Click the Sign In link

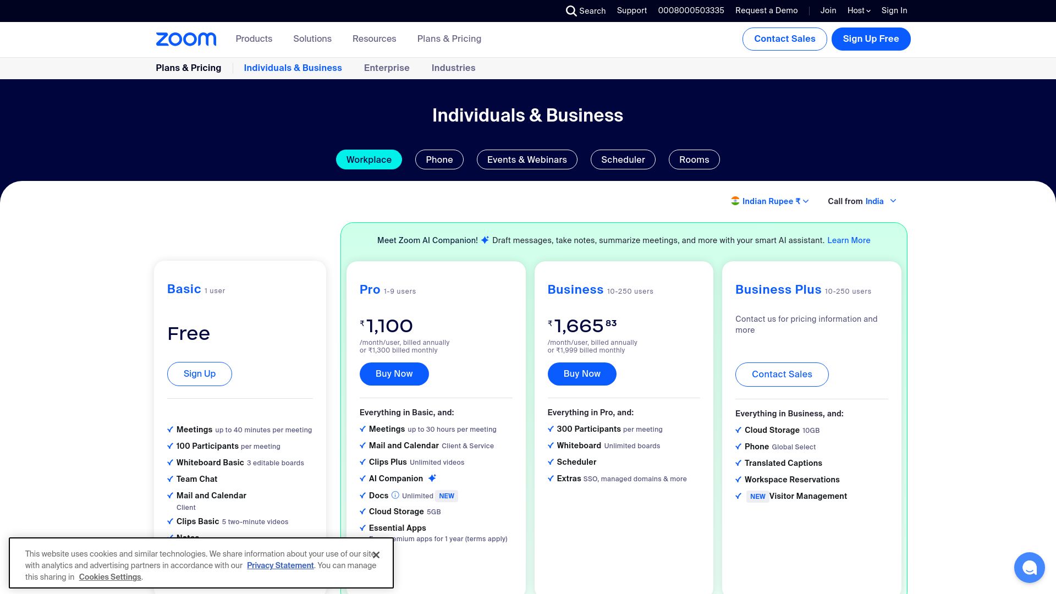pos(894,10)
